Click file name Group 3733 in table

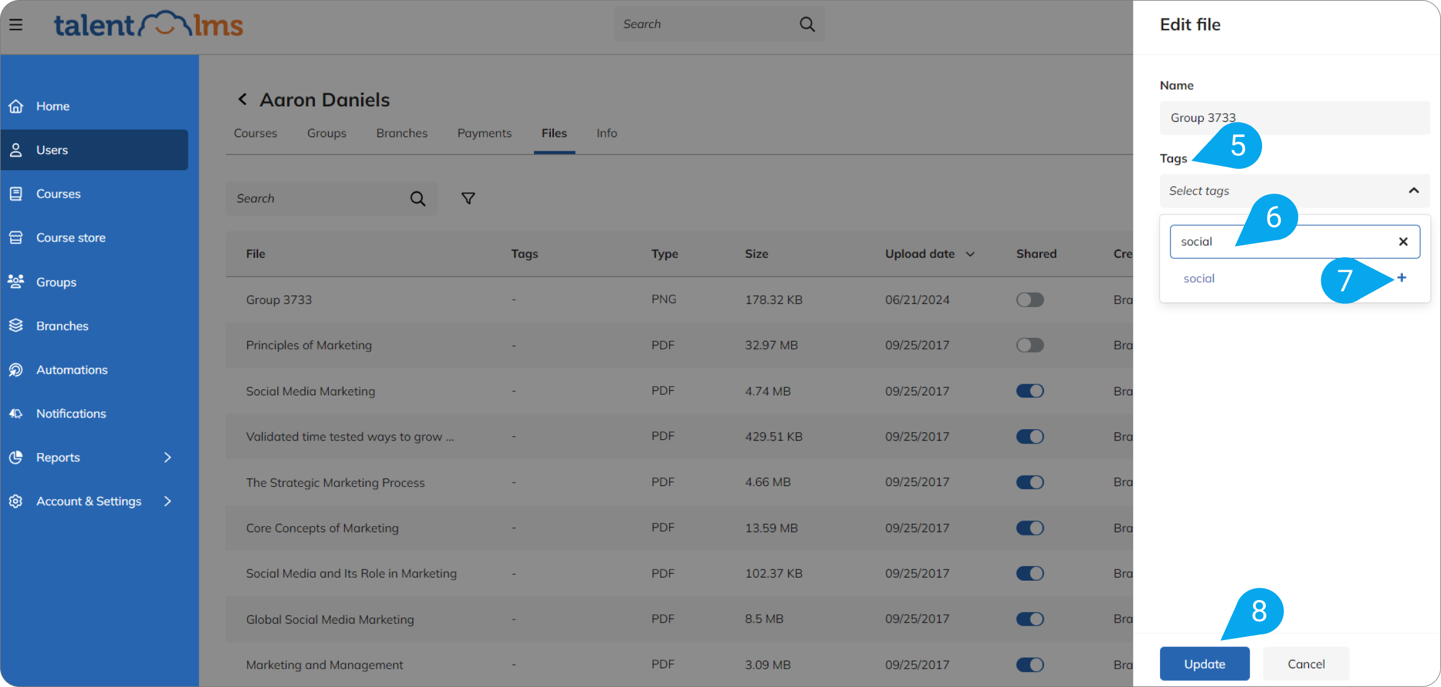[279, 300]
